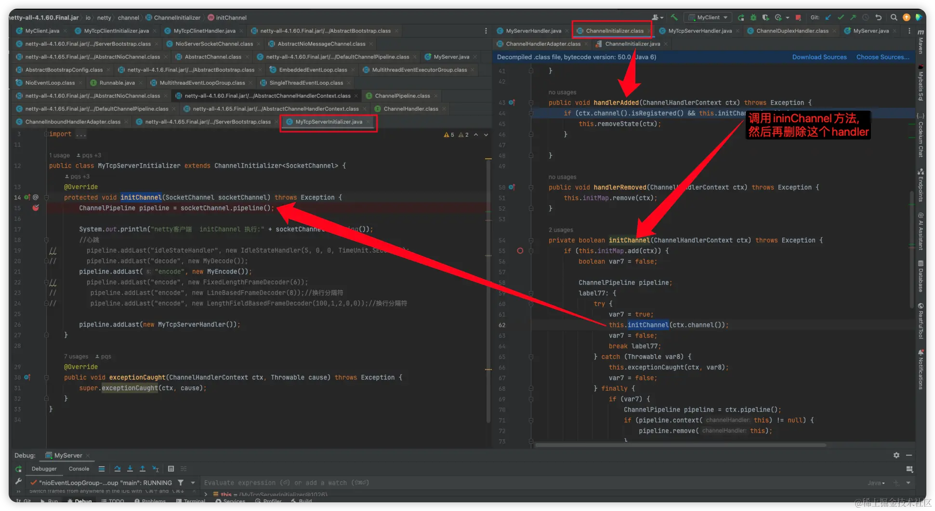The image size is (935, 511).
Task: Click the ChannelInitializer breadcrumb
Action: [172, 18]
